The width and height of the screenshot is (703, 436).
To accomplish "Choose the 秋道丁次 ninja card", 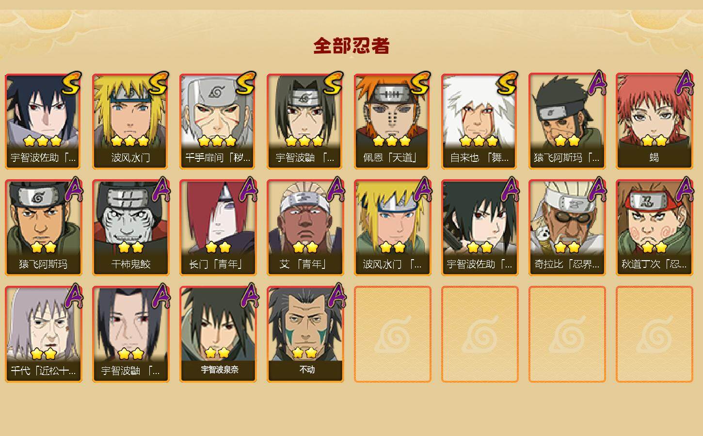I will point(654,227).
